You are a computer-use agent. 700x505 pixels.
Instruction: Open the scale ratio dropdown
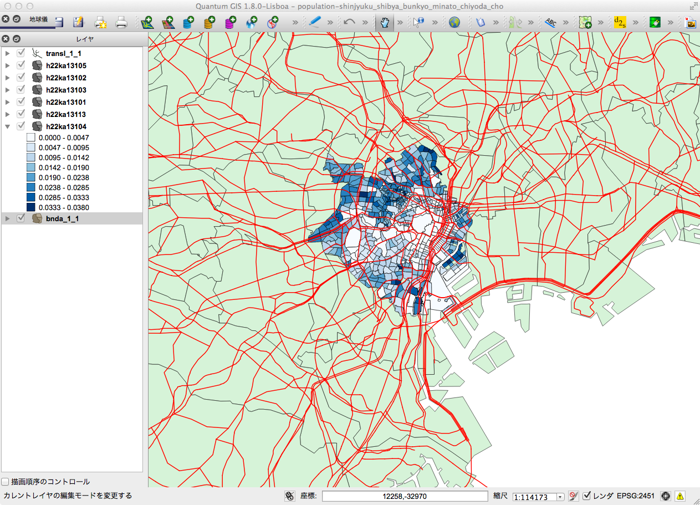point(560,497)
